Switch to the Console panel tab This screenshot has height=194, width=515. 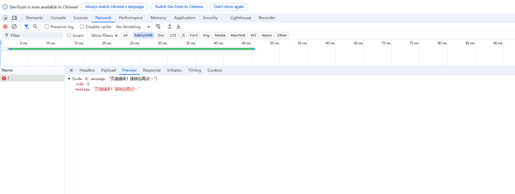click(x=58, y=18)
